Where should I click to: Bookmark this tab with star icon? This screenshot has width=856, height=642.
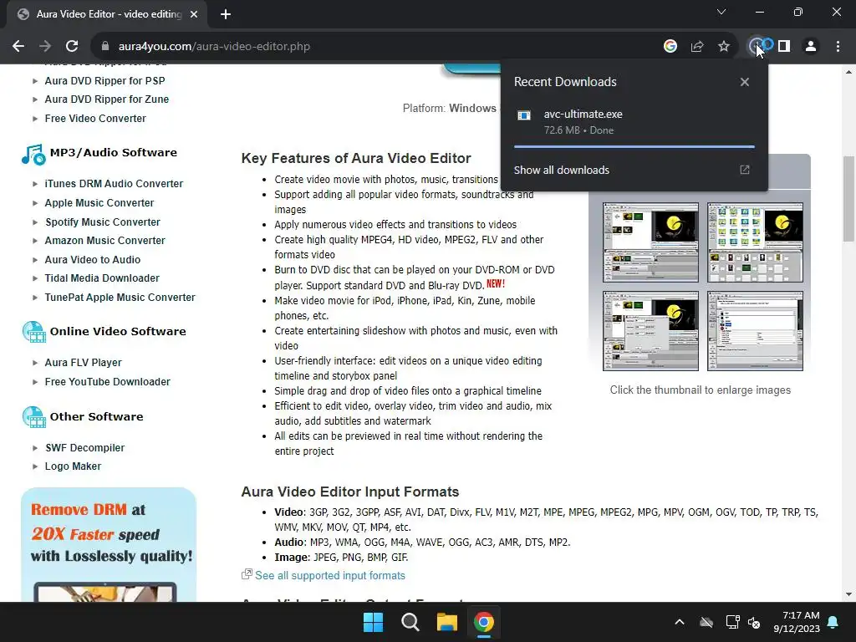724,47
